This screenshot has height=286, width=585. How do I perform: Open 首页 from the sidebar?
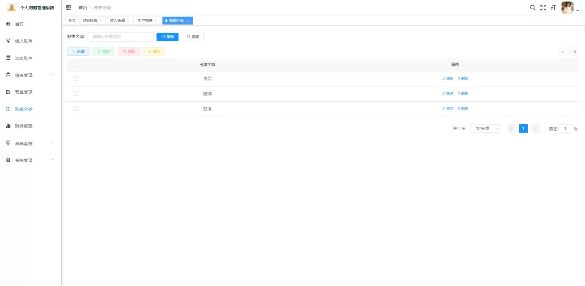[20, 24]
